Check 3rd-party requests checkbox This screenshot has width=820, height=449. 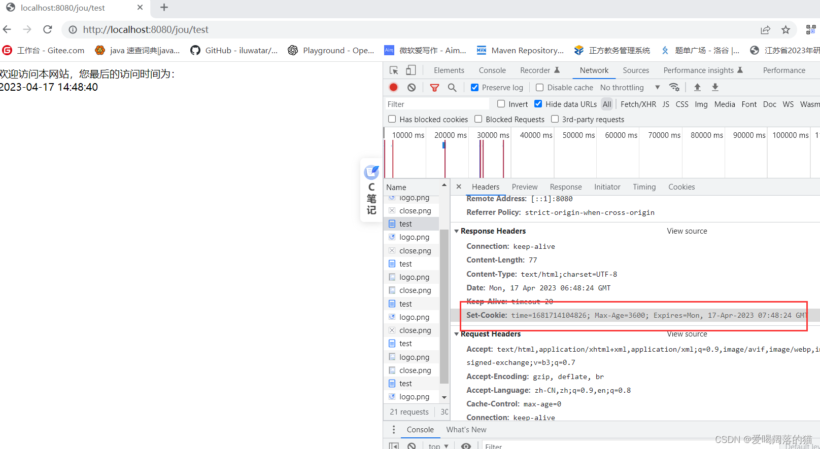[x=555, y=119]
